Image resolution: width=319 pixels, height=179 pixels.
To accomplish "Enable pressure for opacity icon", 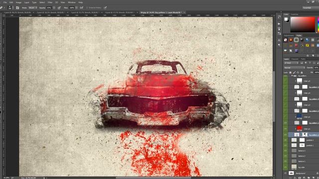I will (59, 8).
